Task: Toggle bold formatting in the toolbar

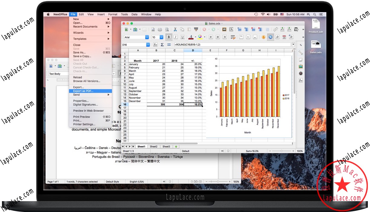Action: coord(169,37)
